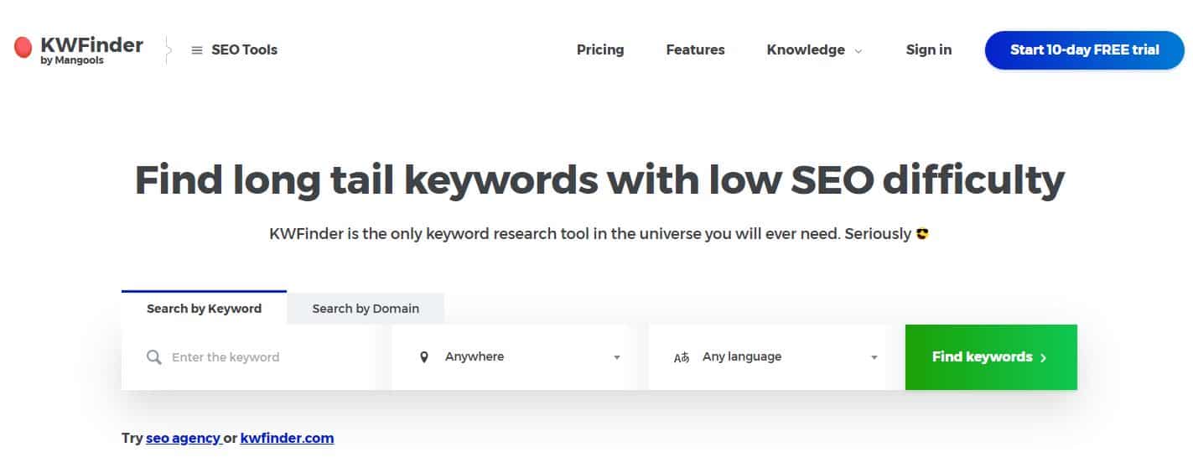Go to the Features page
The image size is (1193, 468).
point(695,49)
